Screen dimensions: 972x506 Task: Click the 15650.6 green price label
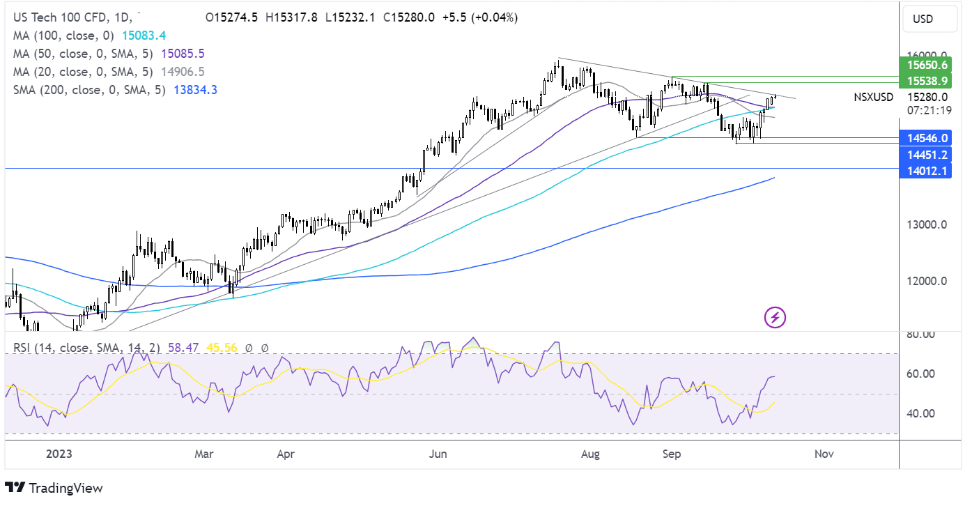[925, 63]
